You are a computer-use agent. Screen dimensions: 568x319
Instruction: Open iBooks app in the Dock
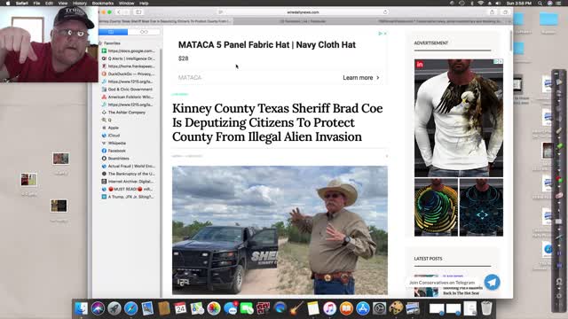point(346,308)
